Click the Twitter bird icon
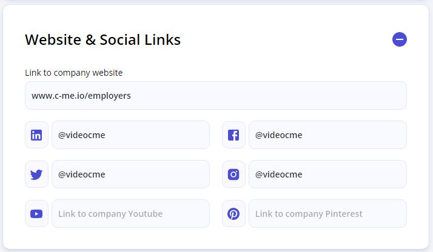 (x=36, y=174)
